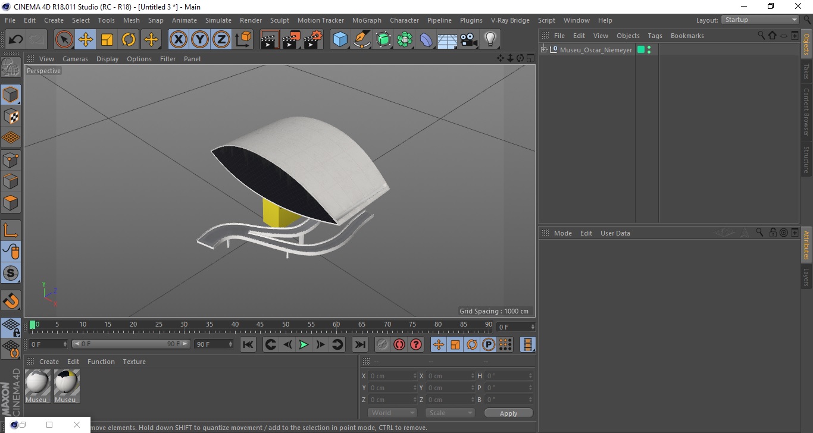Play animation forwards

(304, 344)
